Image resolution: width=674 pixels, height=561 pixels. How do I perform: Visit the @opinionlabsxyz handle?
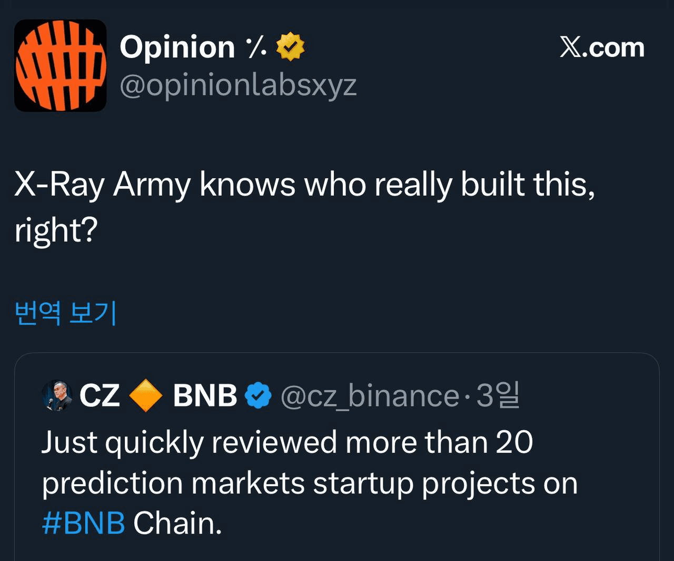[x=238, y=85]
